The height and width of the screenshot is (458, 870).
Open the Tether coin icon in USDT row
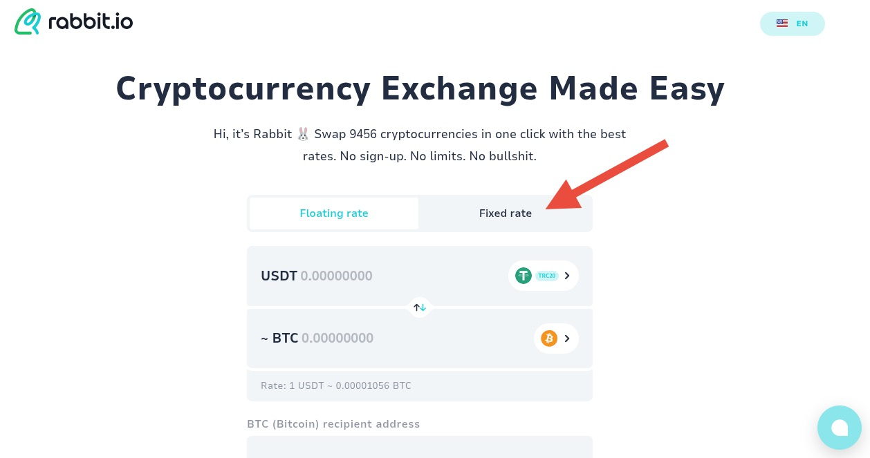coord(524,276)
